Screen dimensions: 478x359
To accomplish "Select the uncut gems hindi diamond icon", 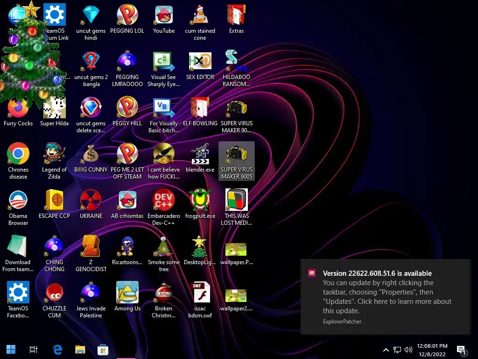I will (x=91, y=15).
